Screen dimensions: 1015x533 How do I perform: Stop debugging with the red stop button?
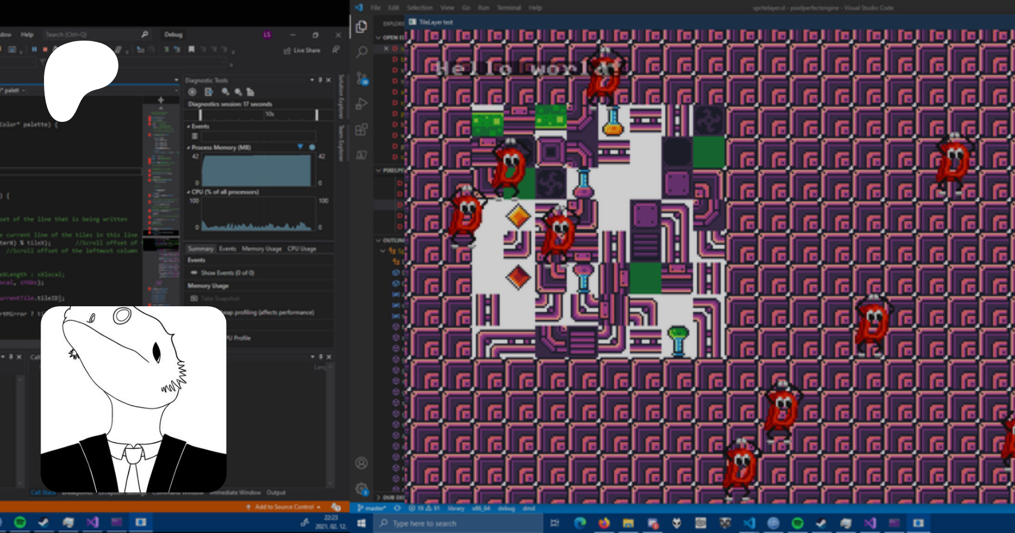pyautogui.click(x=45, y=50)
